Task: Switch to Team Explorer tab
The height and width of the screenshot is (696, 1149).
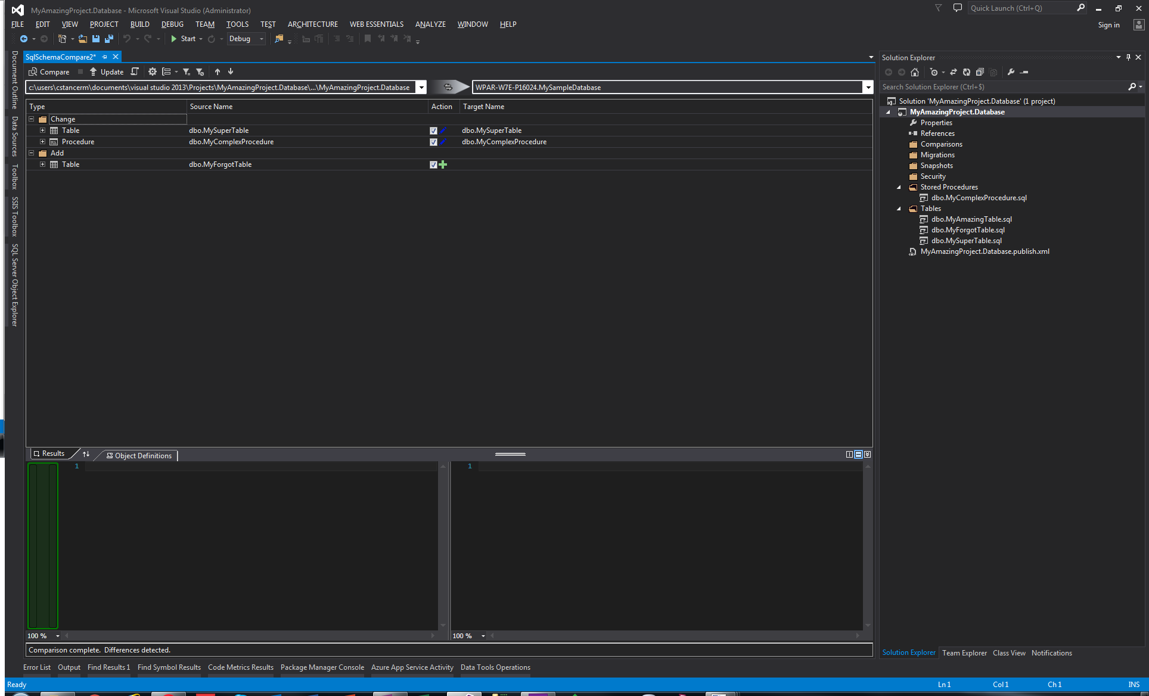Action: tap(964, 653)
